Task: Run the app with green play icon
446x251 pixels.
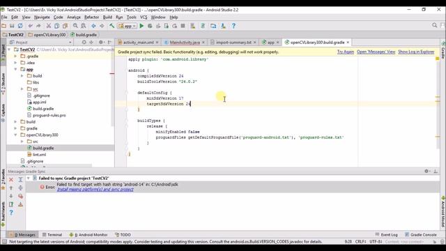Action: tap(141, 26)
